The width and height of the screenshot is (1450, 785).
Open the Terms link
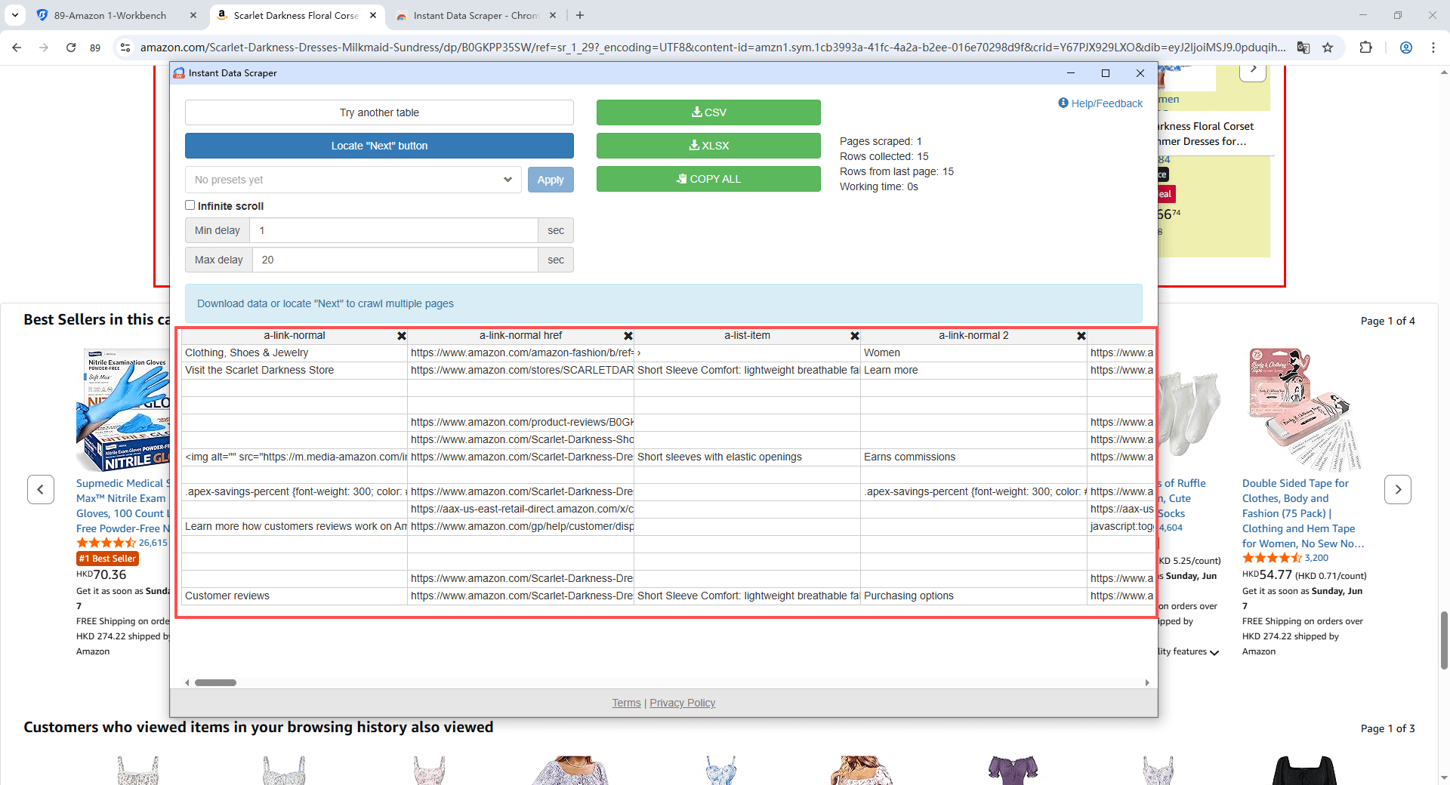click(x=626, y=703)
